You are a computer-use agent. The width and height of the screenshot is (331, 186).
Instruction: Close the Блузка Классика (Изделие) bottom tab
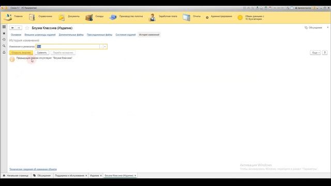pos(136,176)
